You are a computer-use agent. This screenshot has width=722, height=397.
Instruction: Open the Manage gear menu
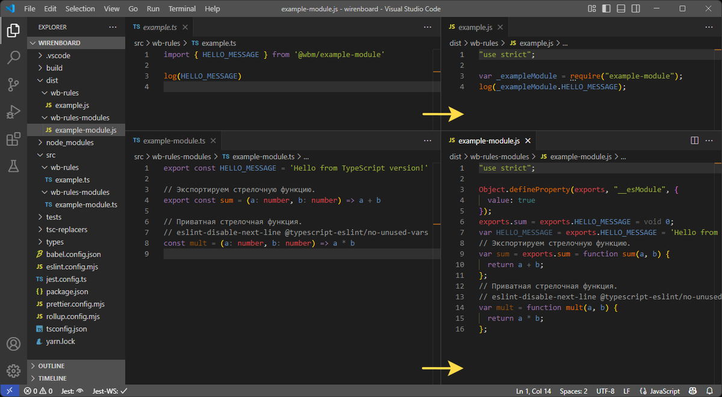coord(13,371)
